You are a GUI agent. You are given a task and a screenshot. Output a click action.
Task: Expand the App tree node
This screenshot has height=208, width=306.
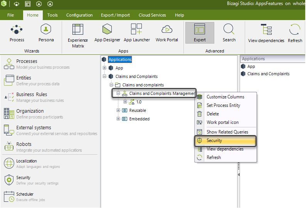104,68
